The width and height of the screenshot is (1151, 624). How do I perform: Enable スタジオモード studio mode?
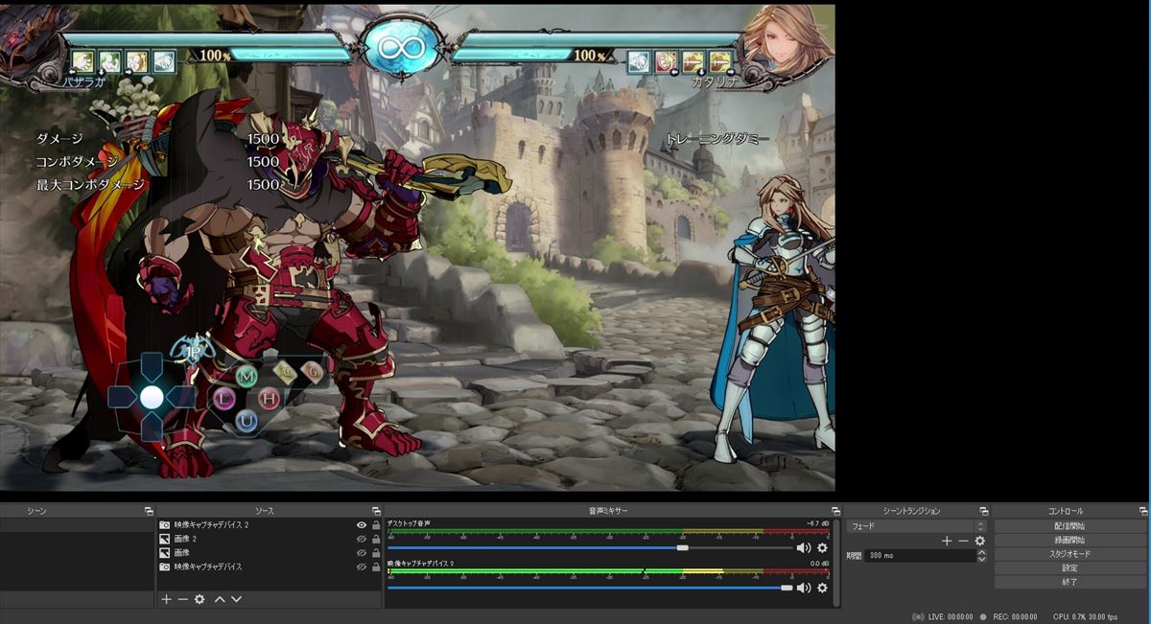pyautogui.click(x=1069, y=554)
